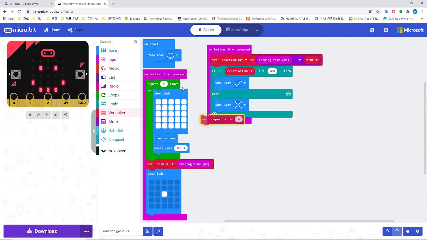Open button A dropdown on event block
This screenshot has width=427, height=240.
(166, 74)
